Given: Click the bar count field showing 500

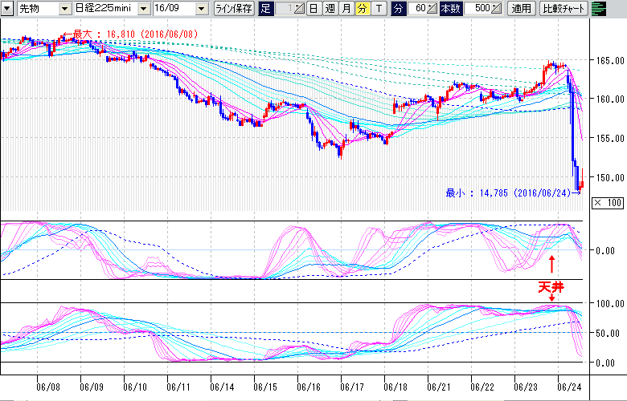Looking at the screenshot, I should coord(477,8).
